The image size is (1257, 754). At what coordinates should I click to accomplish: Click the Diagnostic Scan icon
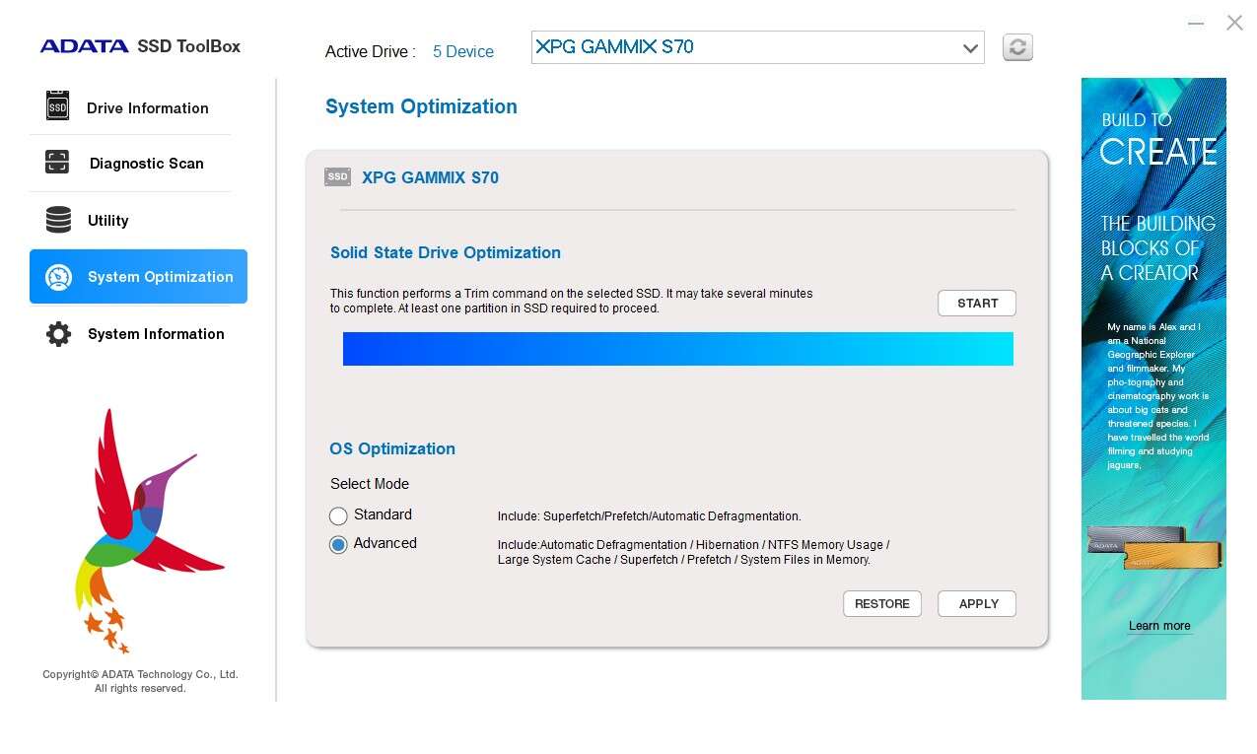click(57, 163)
